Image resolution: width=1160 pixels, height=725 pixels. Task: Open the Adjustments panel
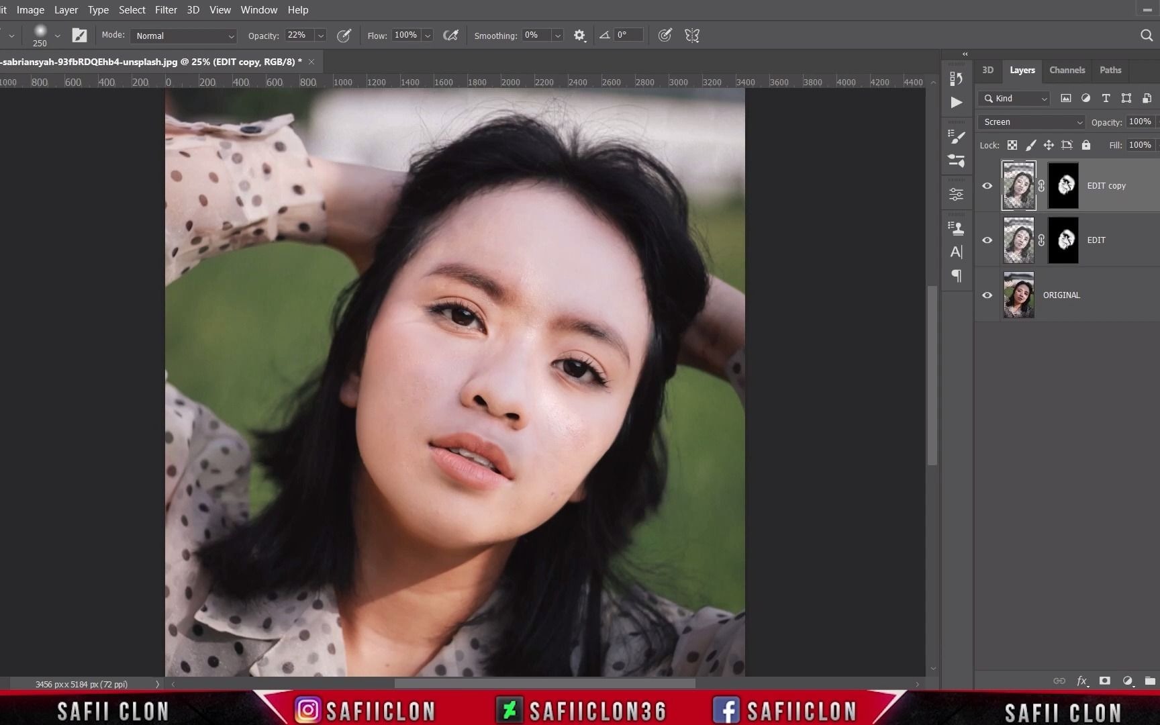(x=957, y=194)
